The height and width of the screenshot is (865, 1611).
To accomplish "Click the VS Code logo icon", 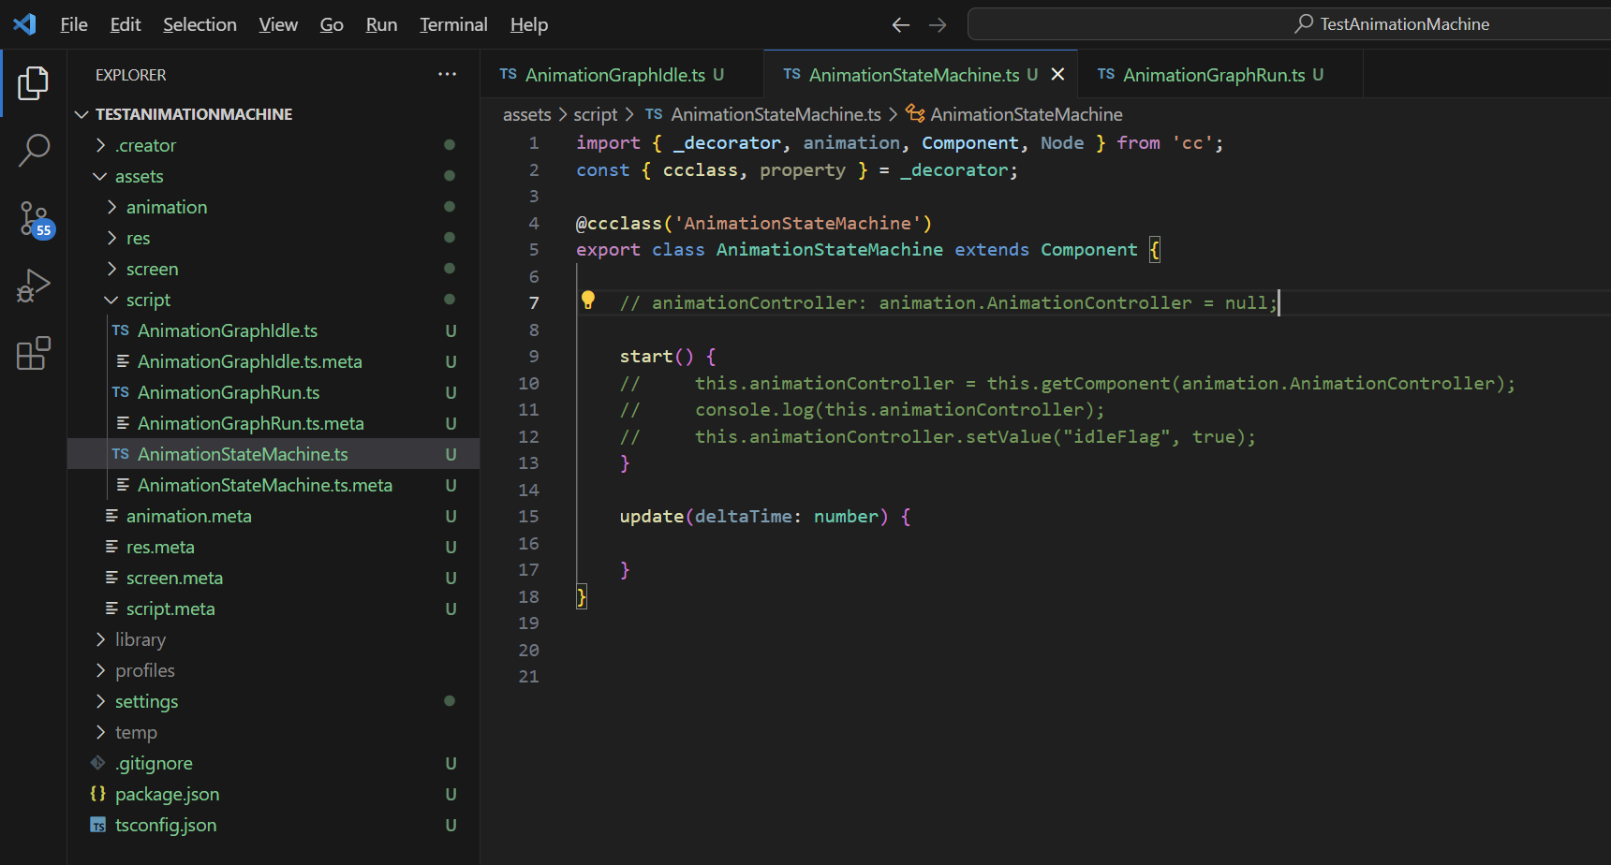I will tap(24, 24).
